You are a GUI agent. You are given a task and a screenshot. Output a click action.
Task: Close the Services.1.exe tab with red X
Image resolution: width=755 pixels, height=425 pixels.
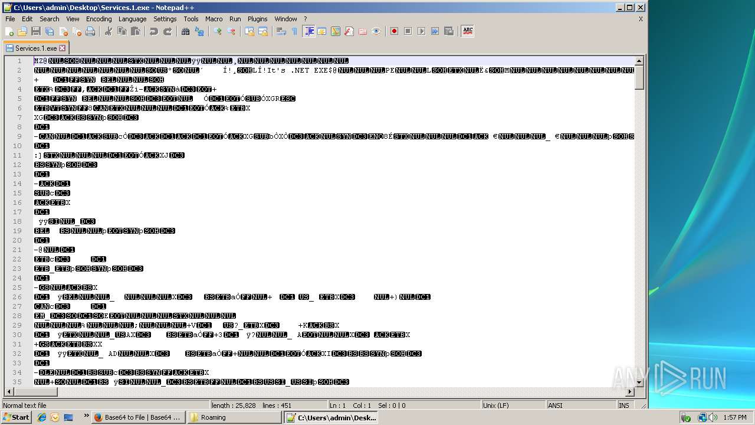(63, 48)
